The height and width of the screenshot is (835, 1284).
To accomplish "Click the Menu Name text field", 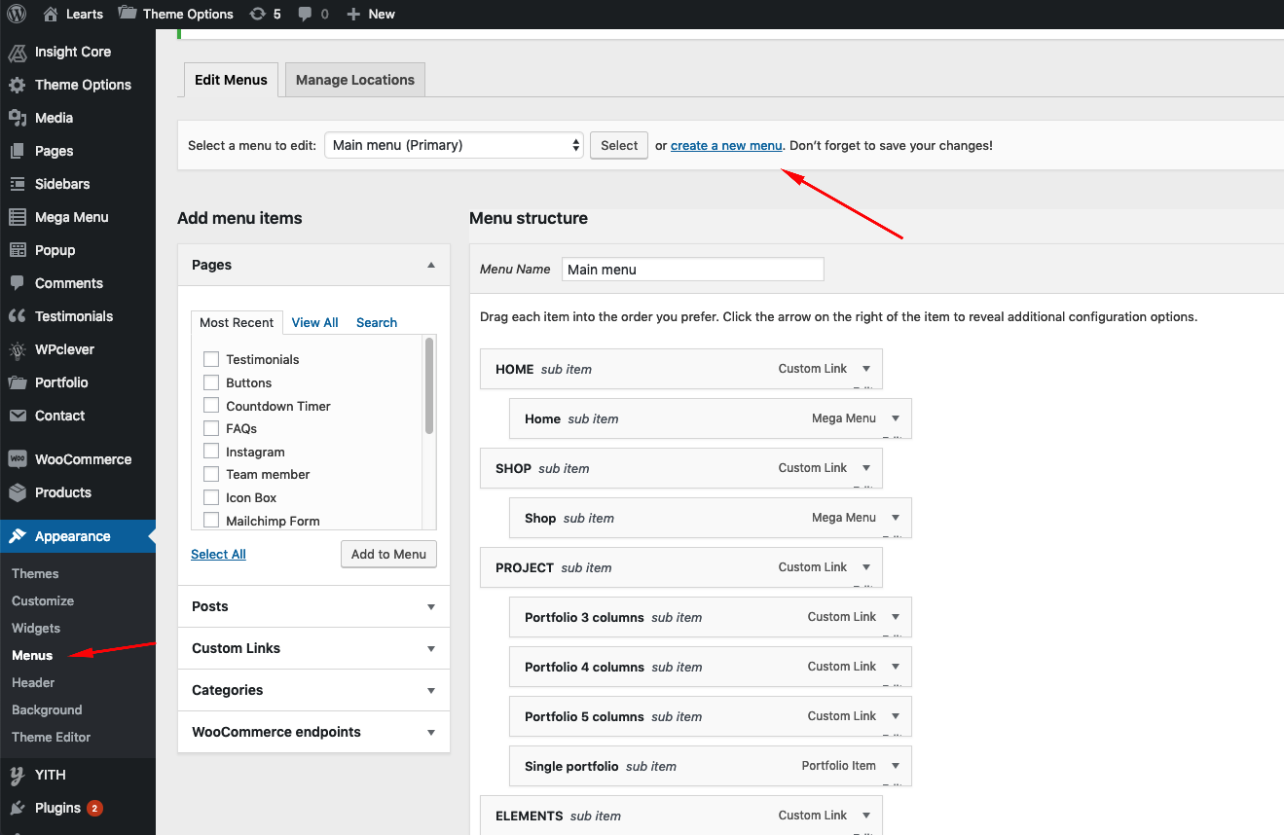I will [x=692, y=270].
